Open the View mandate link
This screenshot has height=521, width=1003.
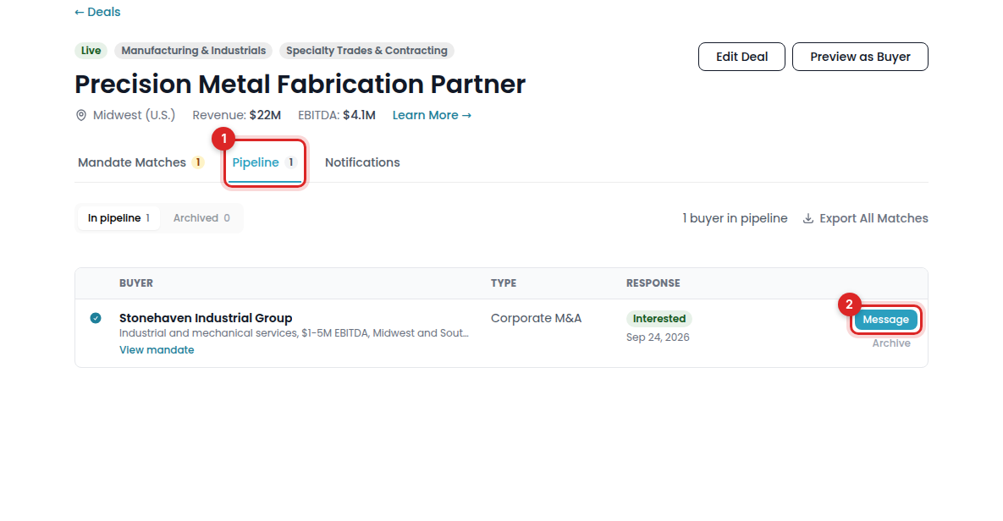(x=157, y=349)
